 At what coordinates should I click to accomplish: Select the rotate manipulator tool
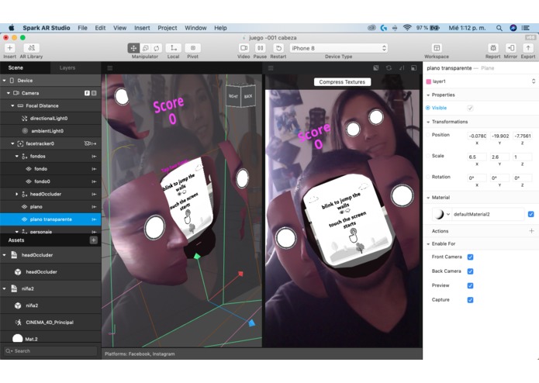click(x=157, y=48)
